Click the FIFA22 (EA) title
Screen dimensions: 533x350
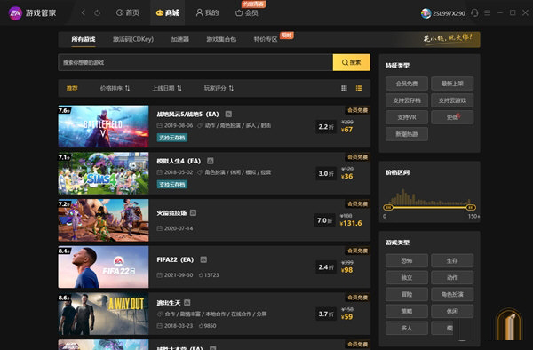[175, 260]
